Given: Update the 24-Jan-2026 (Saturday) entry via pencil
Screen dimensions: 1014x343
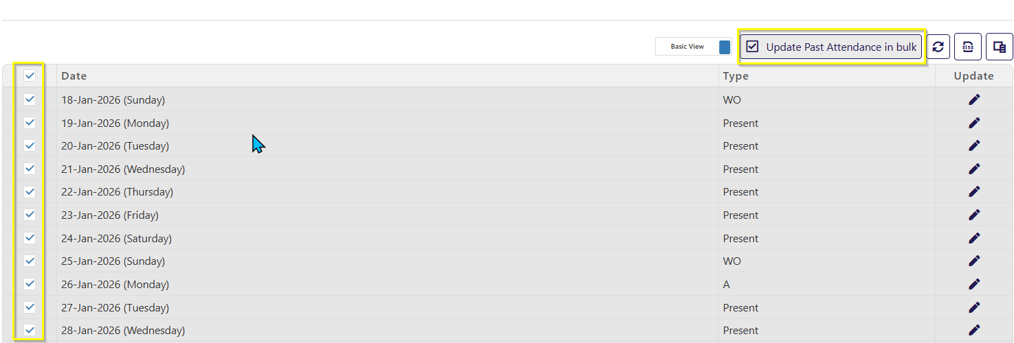Looking at the screenshot, I should point(974,239).
